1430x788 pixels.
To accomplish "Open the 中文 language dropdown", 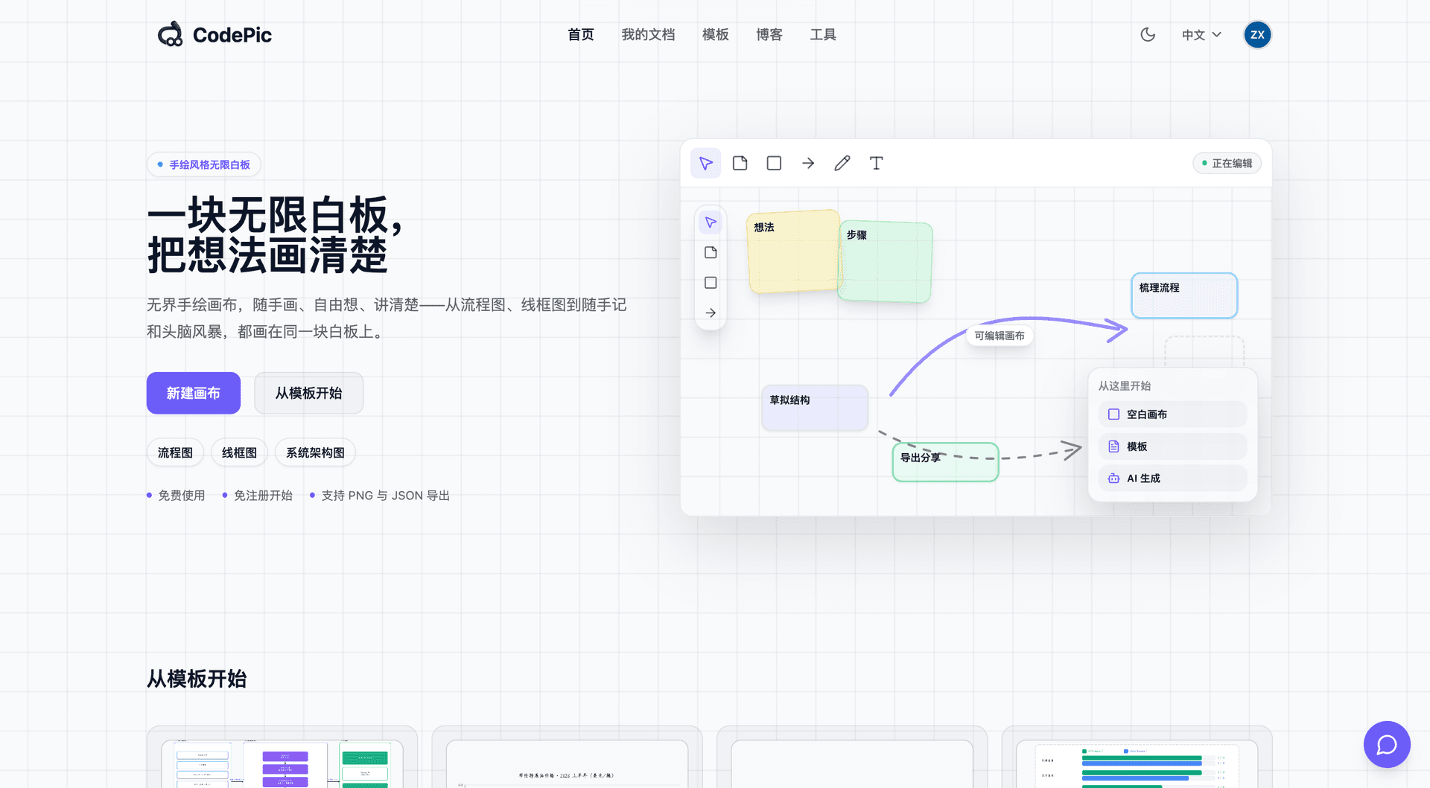I will [x=1201, y=35].
